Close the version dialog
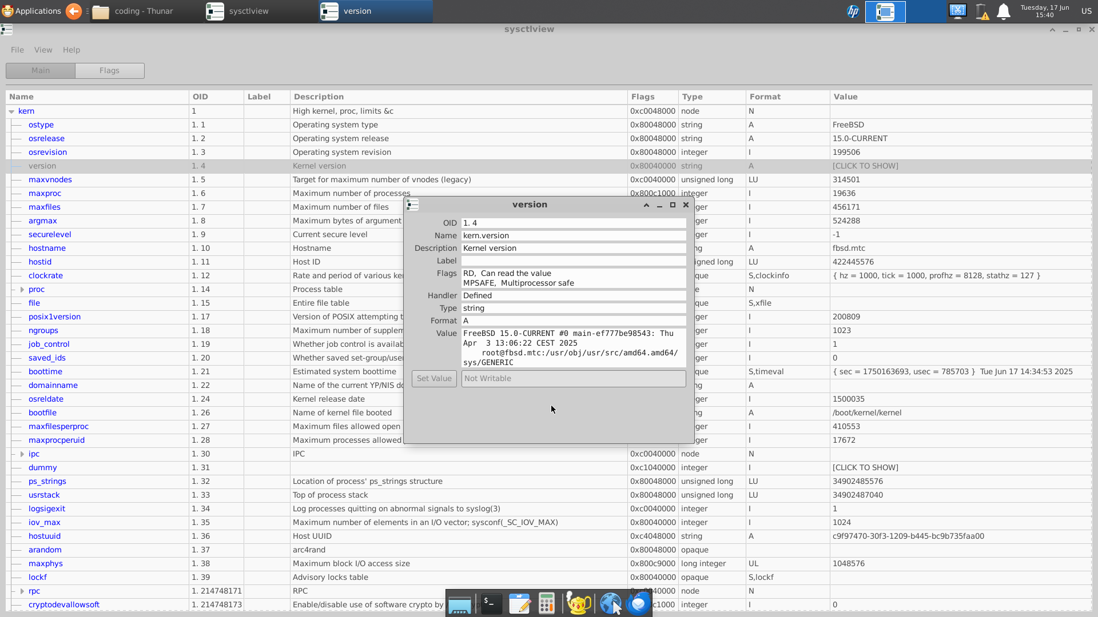Screen dimensions: 1098x617 click(686, 205)
